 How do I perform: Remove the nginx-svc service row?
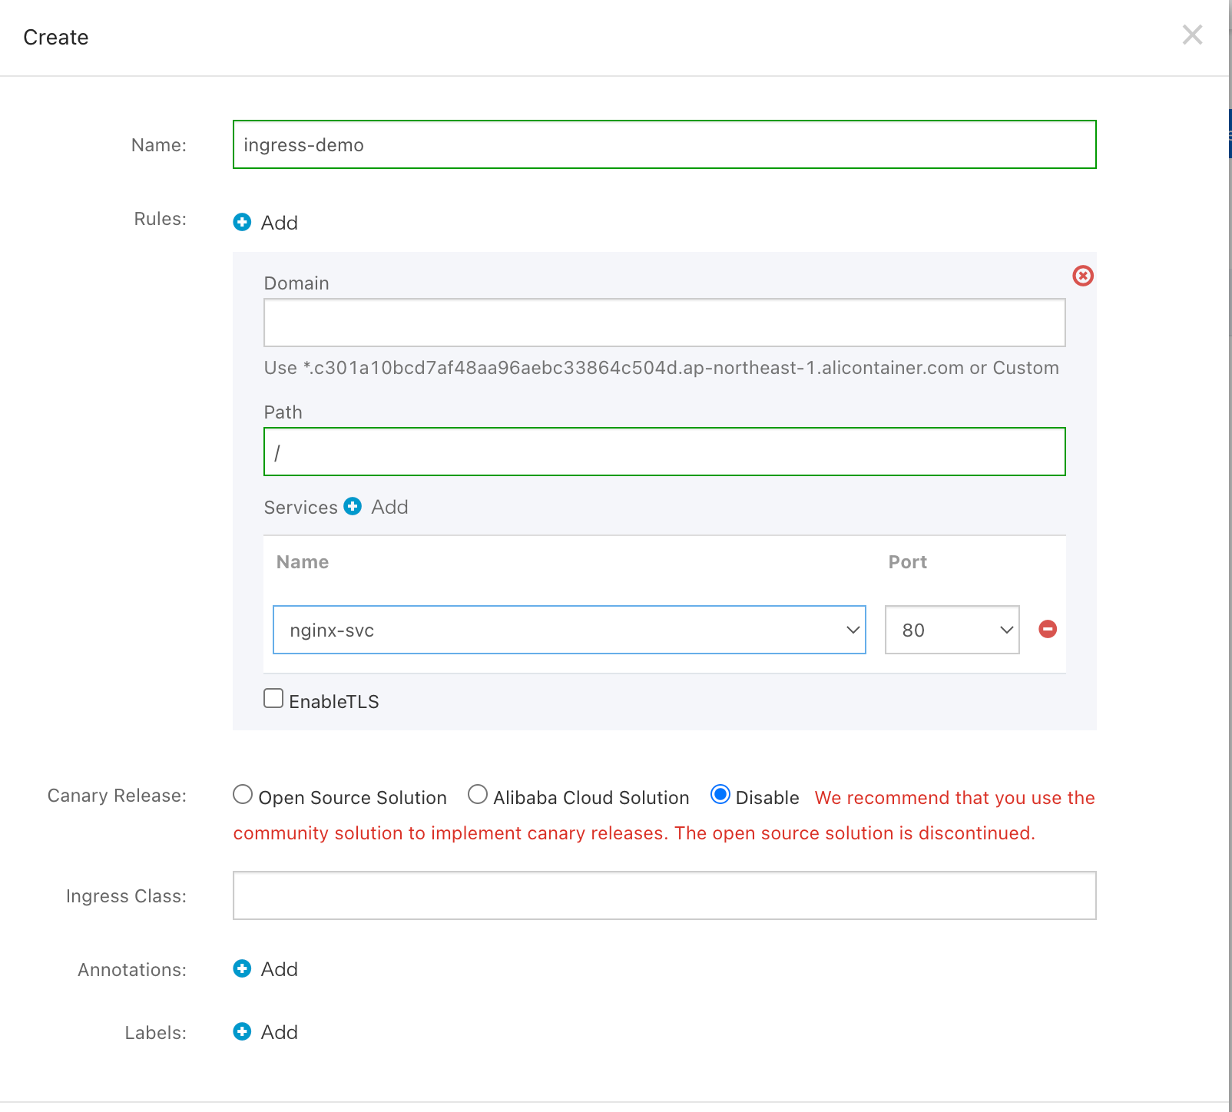pos(1048,630)
